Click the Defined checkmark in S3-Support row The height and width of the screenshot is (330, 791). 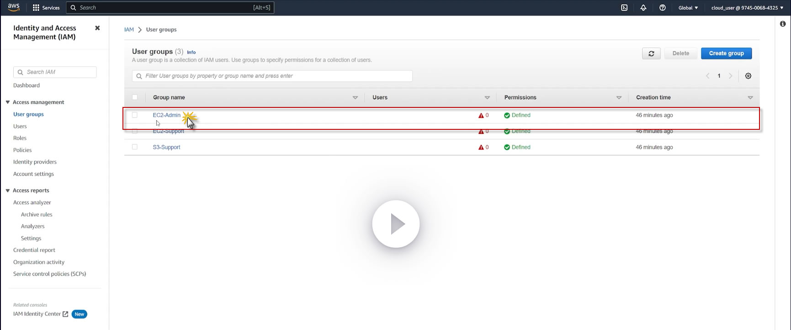click(x=507, y=147)
